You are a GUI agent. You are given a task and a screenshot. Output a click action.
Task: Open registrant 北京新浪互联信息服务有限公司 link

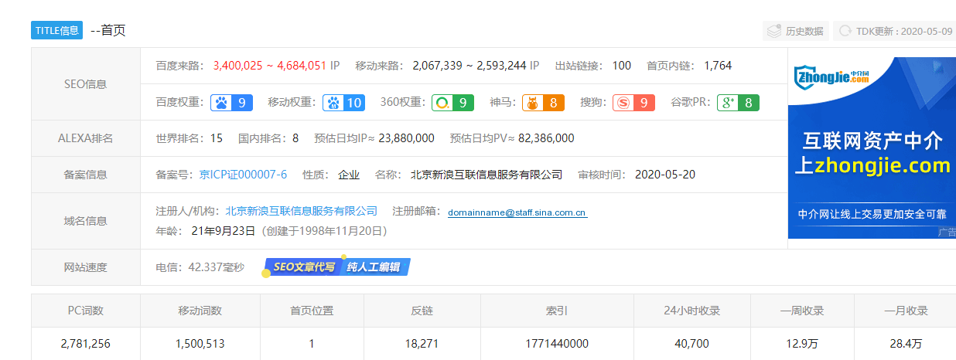pos(302,211)
